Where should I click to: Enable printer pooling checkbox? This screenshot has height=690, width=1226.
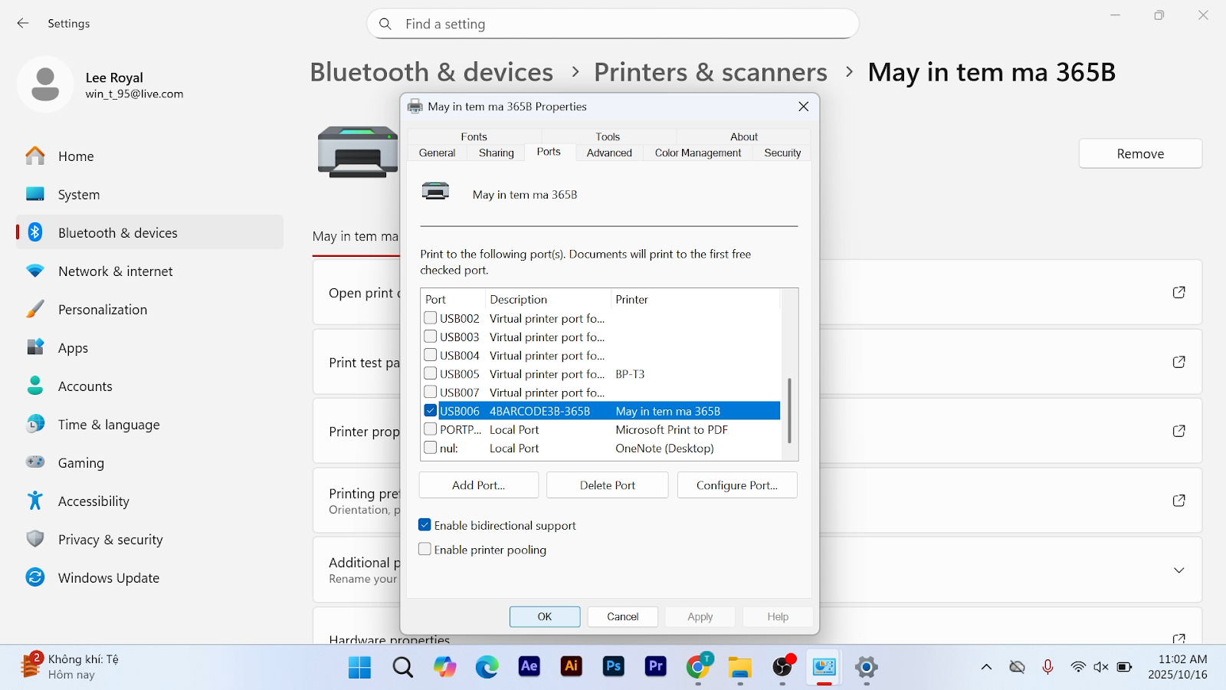click(425, 550)
